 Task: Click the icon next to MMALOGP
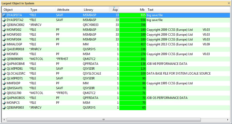(4, 44)
